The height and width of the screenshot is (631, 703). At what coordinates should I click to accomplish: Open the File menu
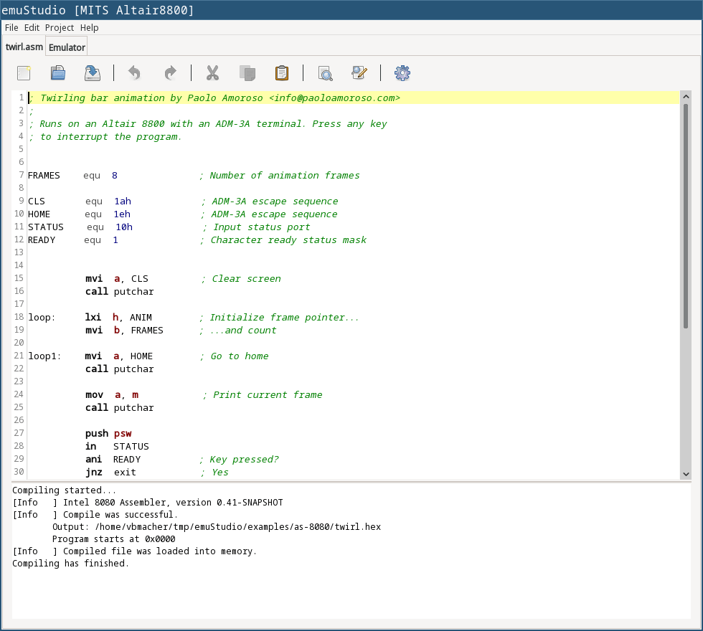click(11, 28)
